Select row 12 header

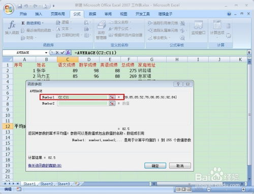pyautogui.click(x=8, y=126)
